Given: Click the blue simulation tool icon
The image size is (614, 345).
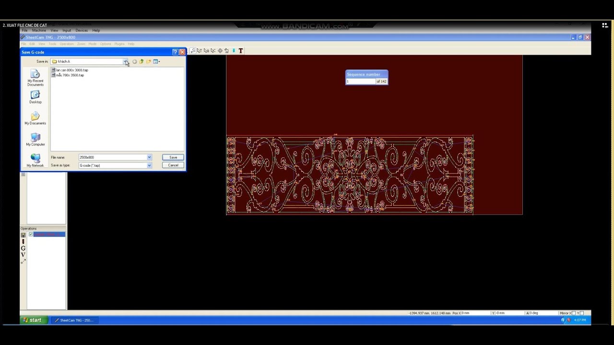Looking at the screenshot, I should pos(234,51).
